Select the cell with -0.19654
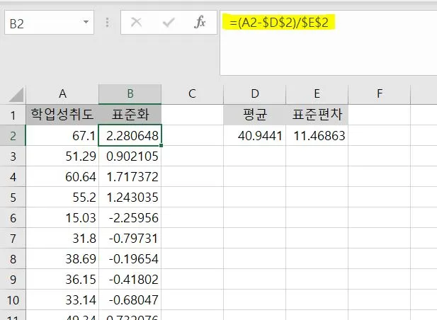Screen dimensions: 437x320 click(x=130, y=259)
